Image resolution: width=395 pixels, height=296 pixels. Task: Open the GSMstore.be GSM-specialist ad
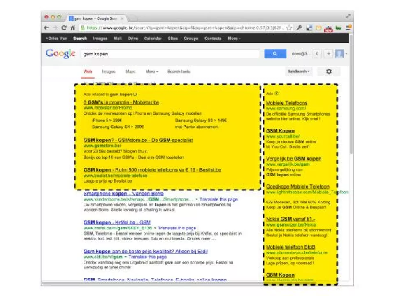(138, 140)
